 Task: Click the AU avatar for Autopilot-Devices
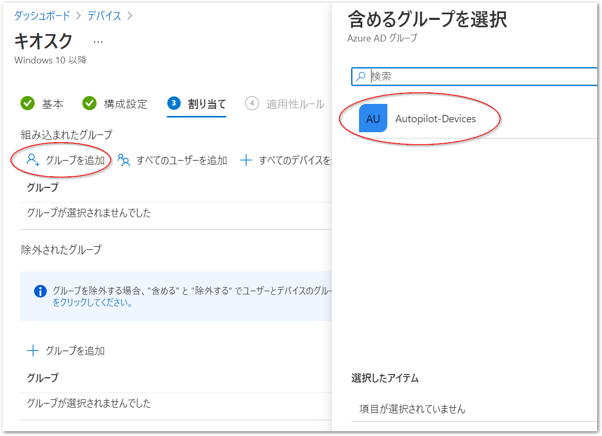(x=373, y=119)
